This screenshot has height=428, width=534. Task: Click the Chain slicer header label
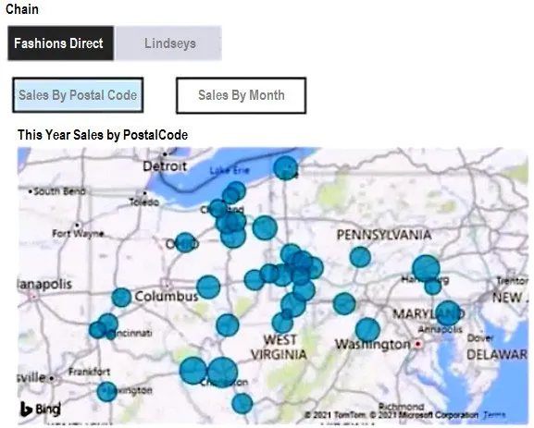pyautogui.click(x=22, y=9)
